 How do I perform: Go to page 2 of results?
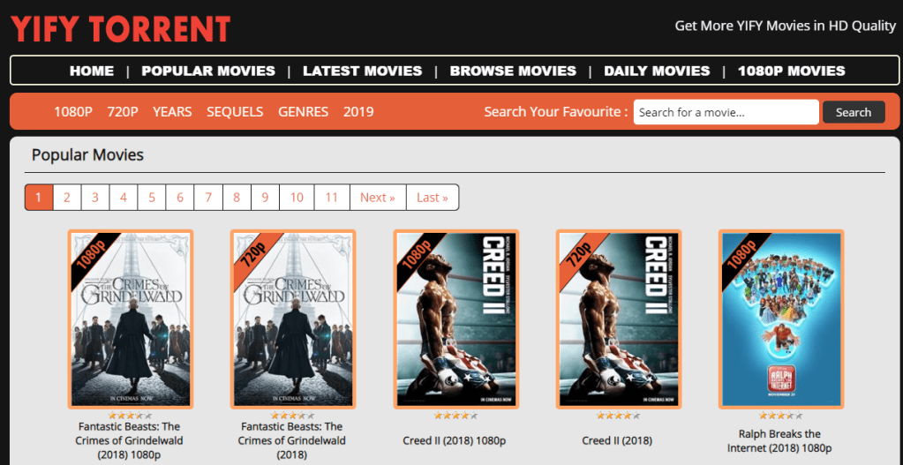[67, 198]
